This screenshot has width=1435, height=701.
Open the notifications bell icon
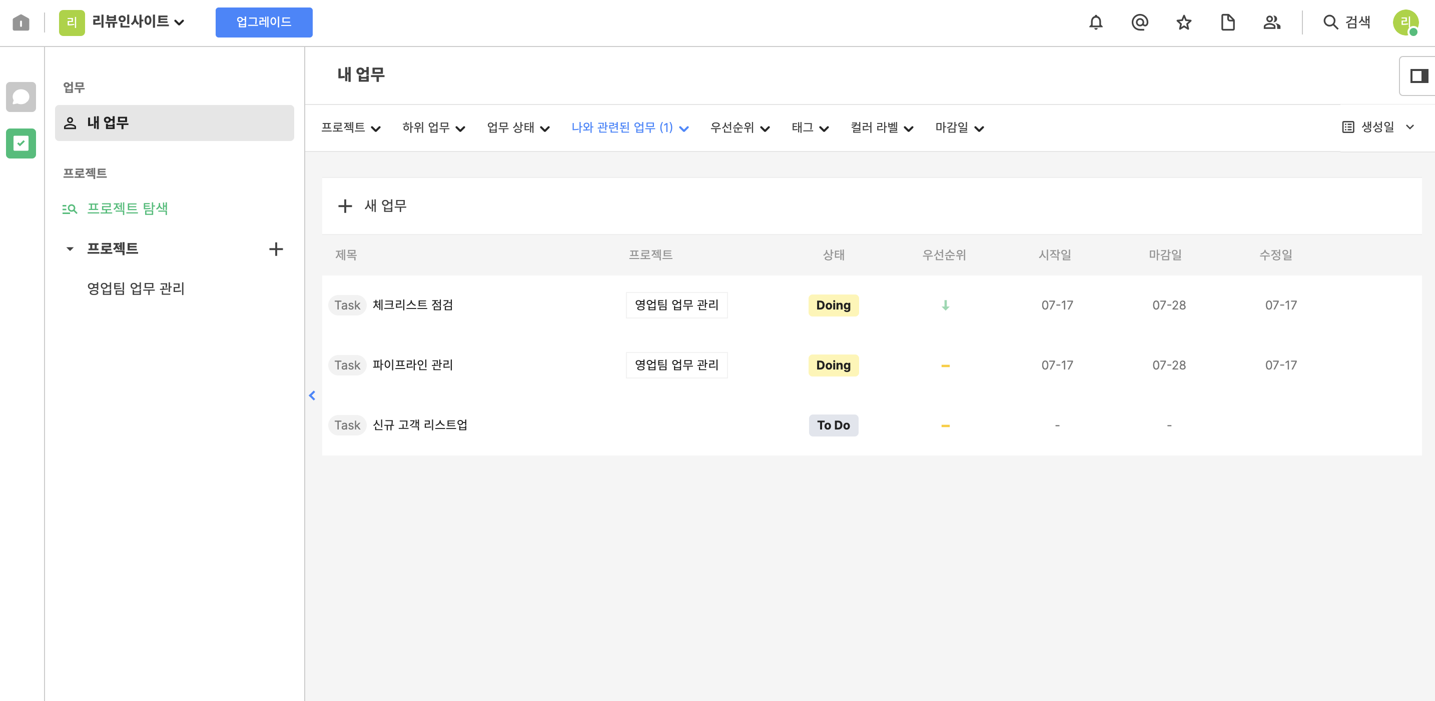1095,22
